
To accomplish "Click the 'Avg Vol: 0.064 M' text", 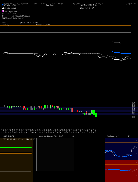I will pyautogui.click(x=89, y=5).
